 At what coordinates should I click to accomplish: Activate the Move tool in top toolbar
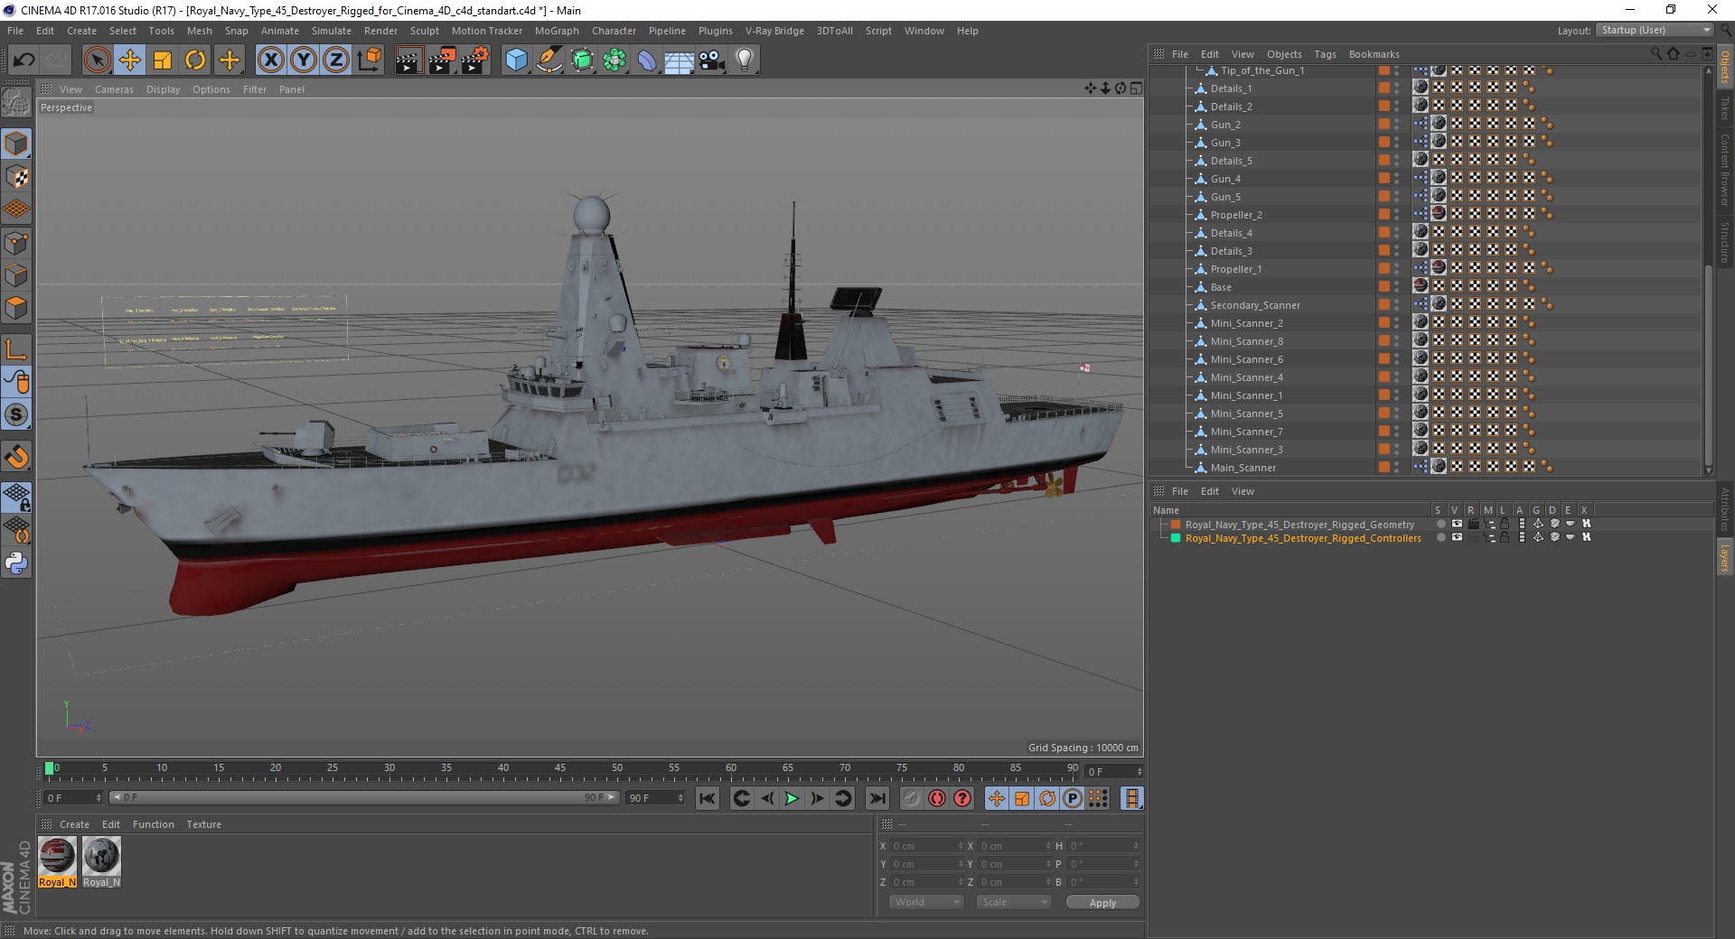point(130,60)
